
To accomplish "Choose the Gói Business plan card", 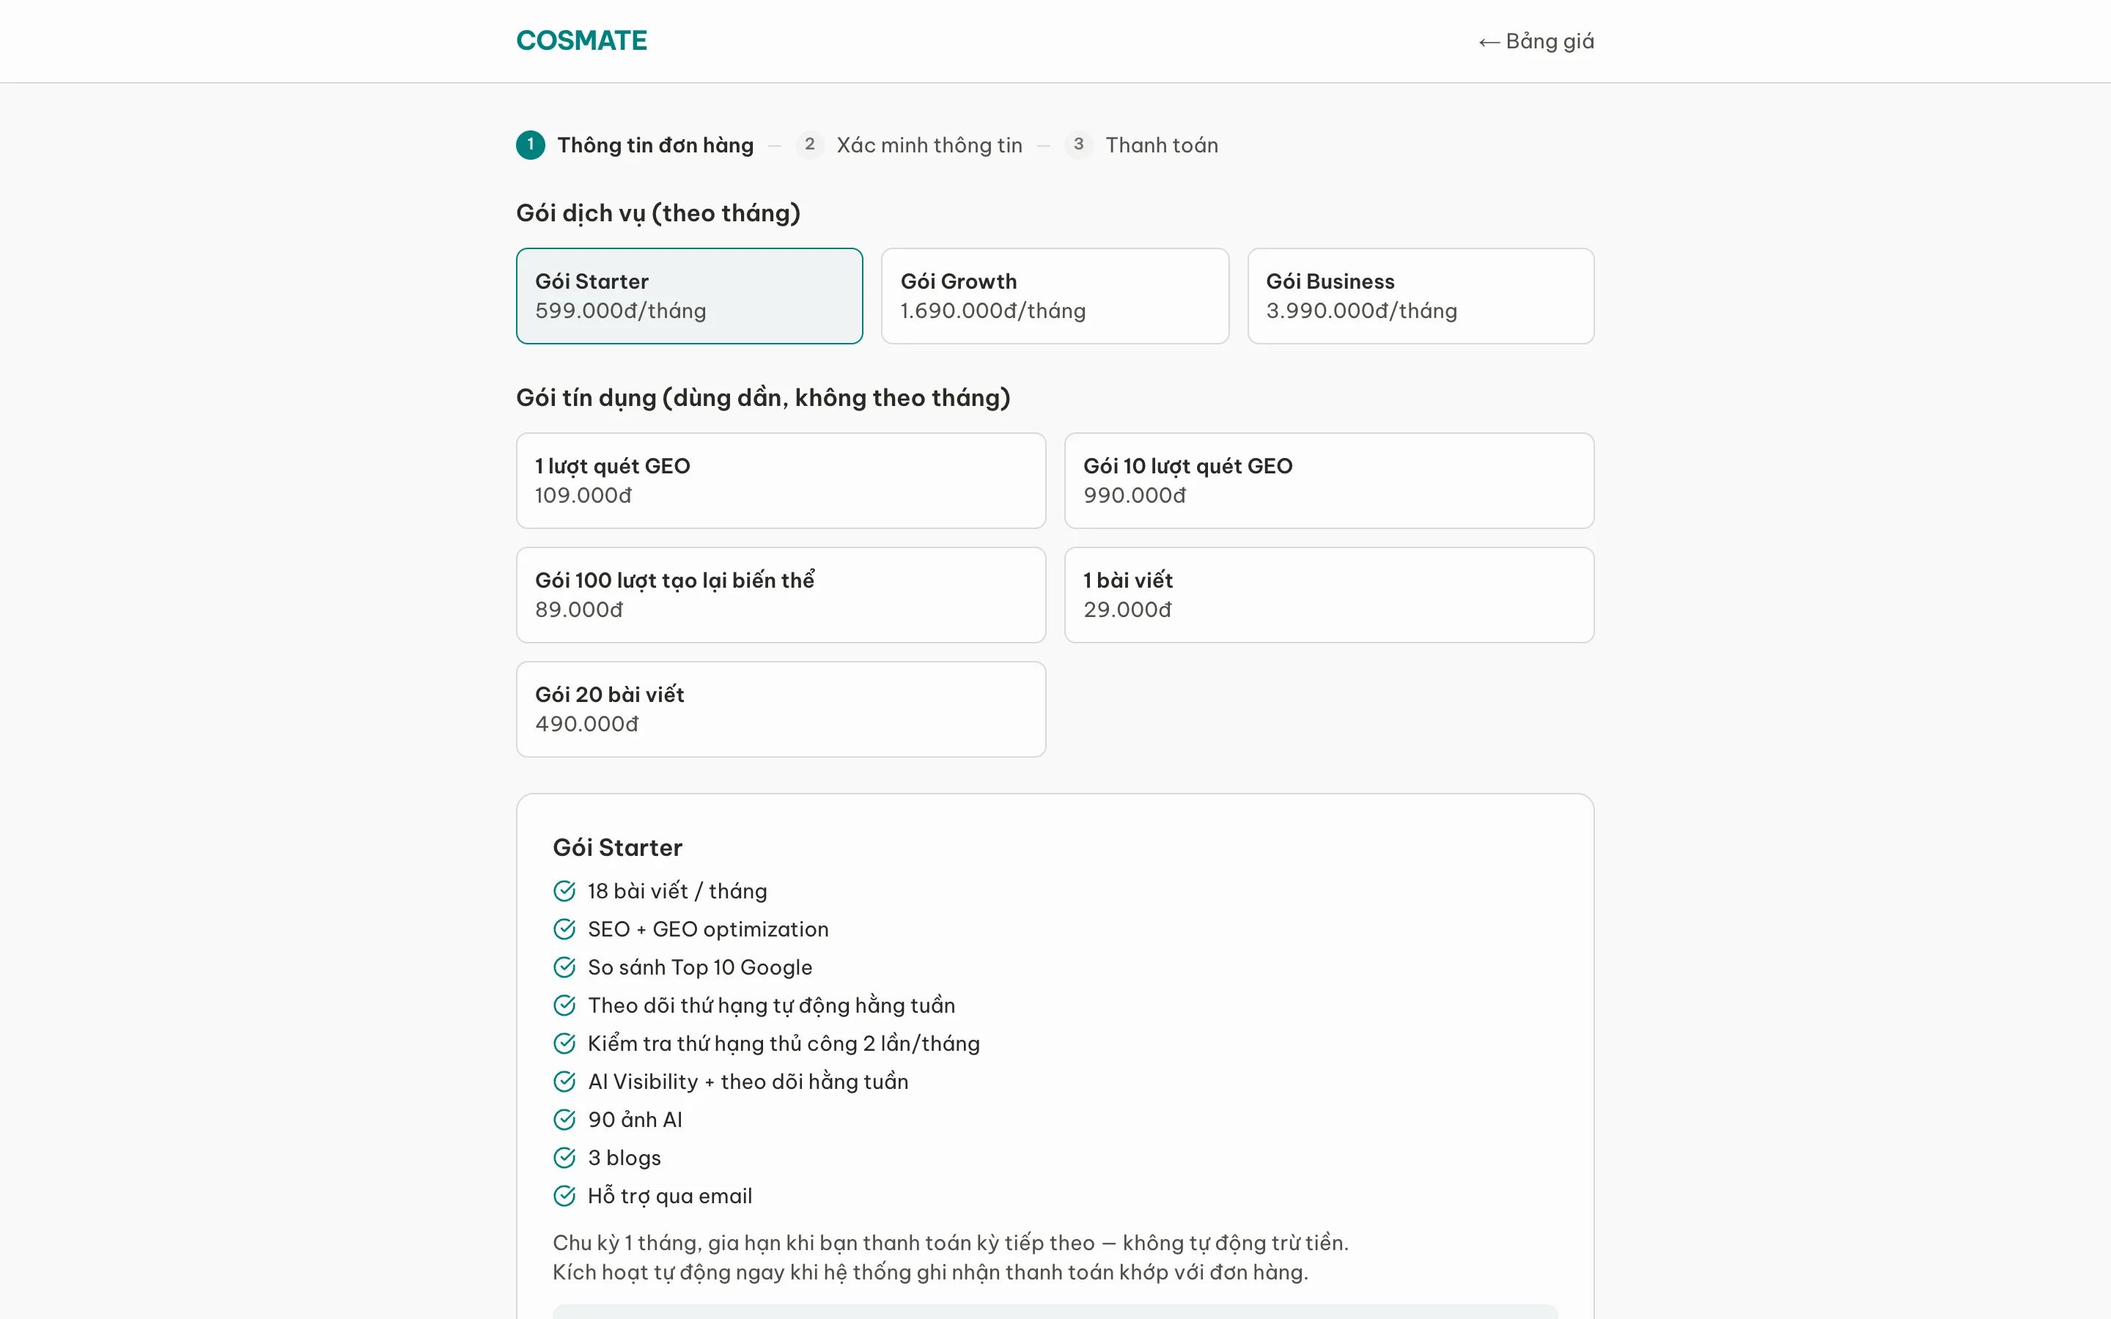I will pyautogui.click(x=1420, y=296).
